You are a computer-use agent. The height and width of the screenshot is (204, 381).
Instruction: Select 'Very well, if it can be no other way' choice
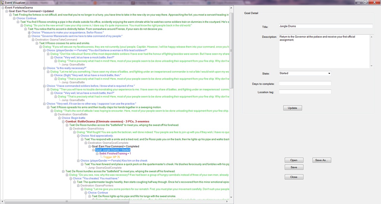pyautogui.click(x=91, y=104)
